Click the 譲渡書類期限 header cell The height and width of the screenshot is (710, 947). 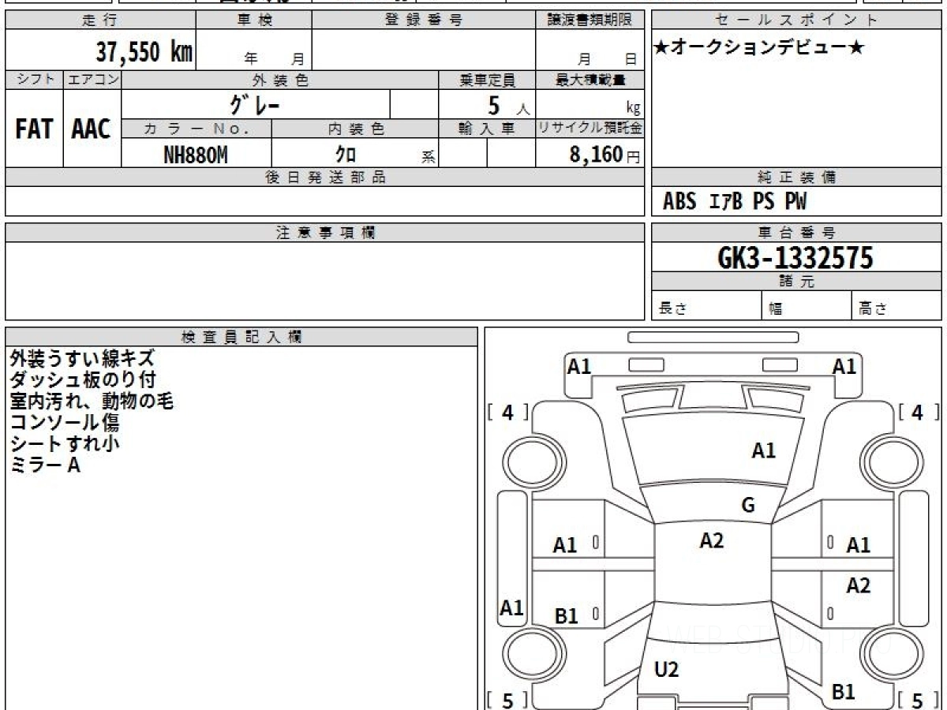pyautogui.click(x=590, y=21)
